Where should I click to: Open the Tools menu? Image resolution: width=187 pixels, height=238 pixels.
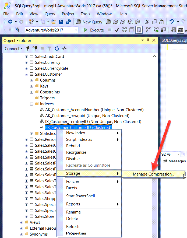coord(85,14)
